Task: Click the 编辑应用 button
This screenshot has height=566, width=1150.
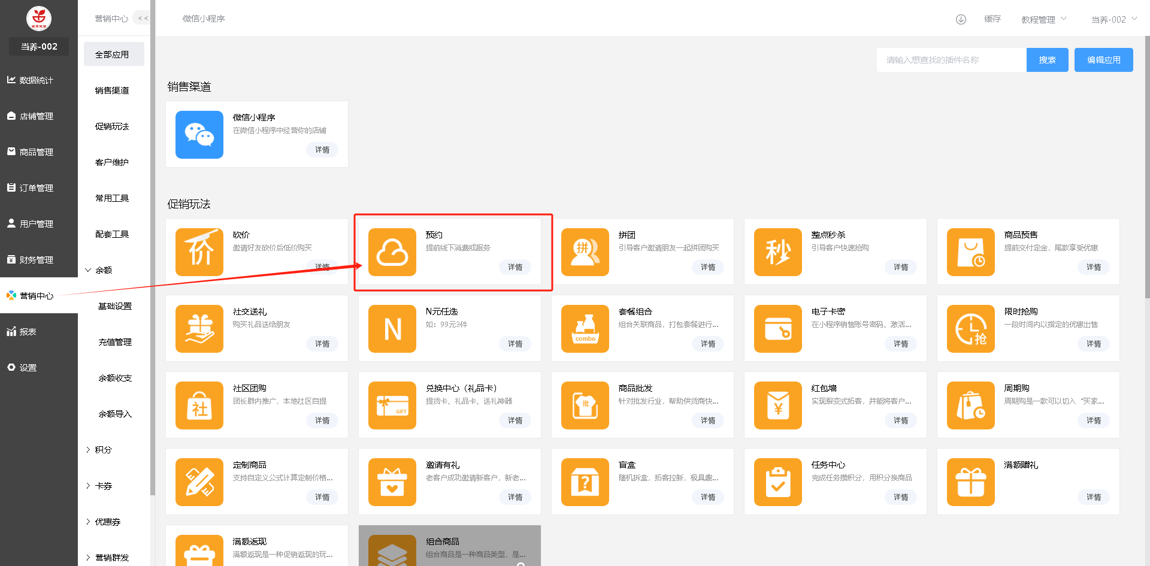Action: pos(1103,60)
